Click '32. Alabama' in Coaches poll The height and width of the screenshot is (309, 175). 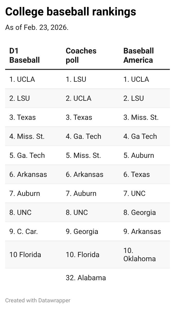(86, 278)
